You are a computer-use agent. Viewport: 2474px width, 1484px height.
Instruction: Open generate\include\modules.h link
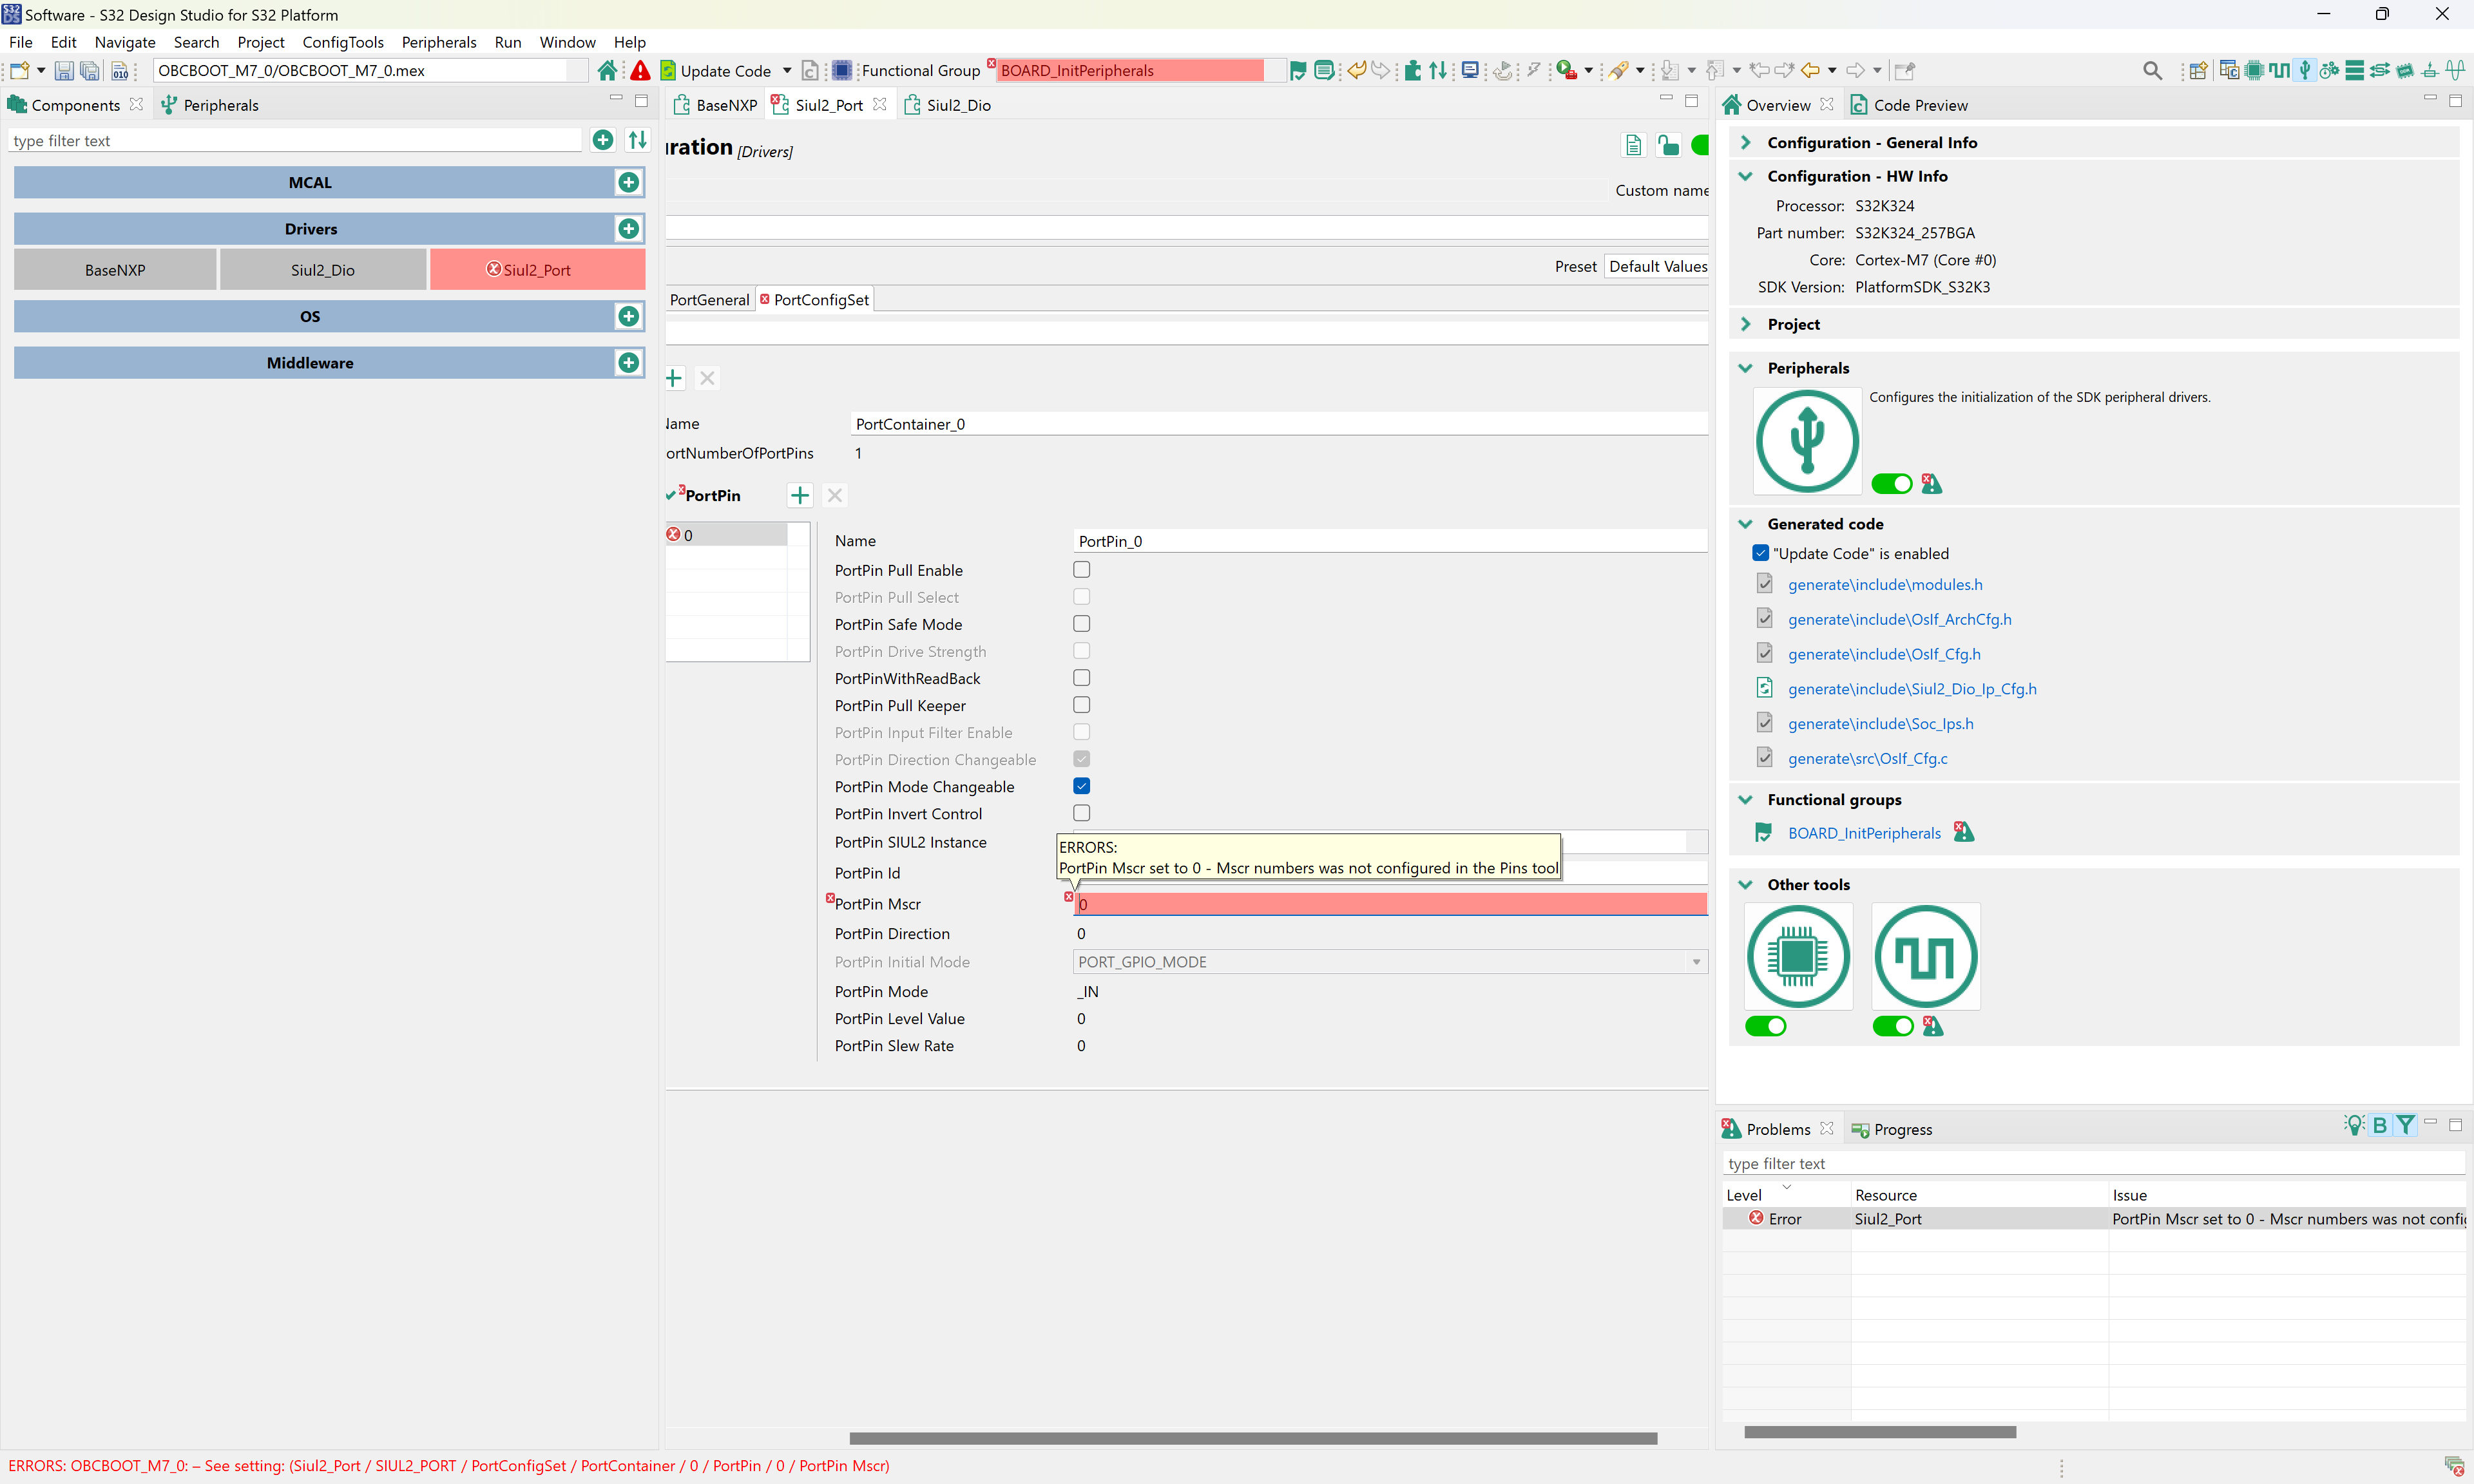point(1884,584)
